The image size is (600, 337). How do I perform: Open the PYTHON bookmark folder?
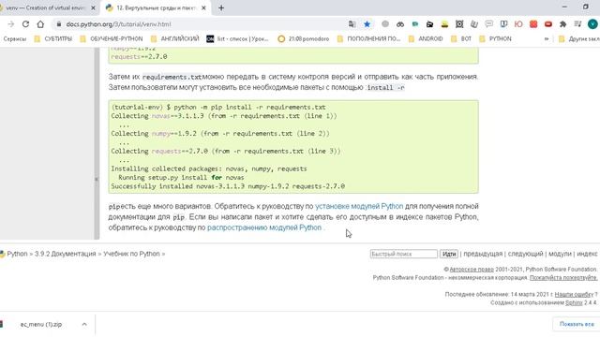click(x=495, y=39)
